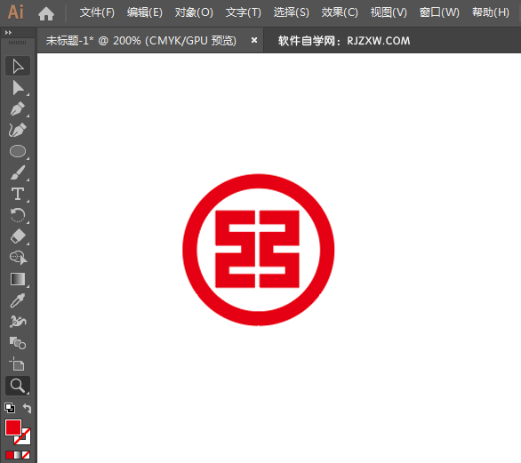Screen dimensions: 521x463
Task: Select the Pen tool
Action: 18,109
